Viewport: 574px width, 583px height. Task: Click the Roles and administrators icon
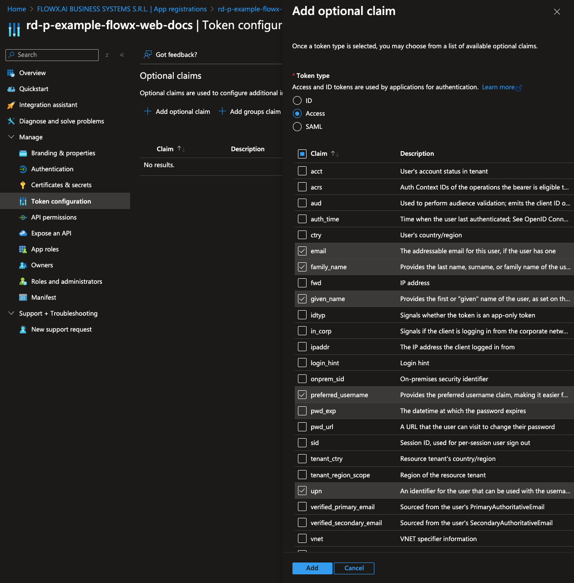[x=23, y=281]
